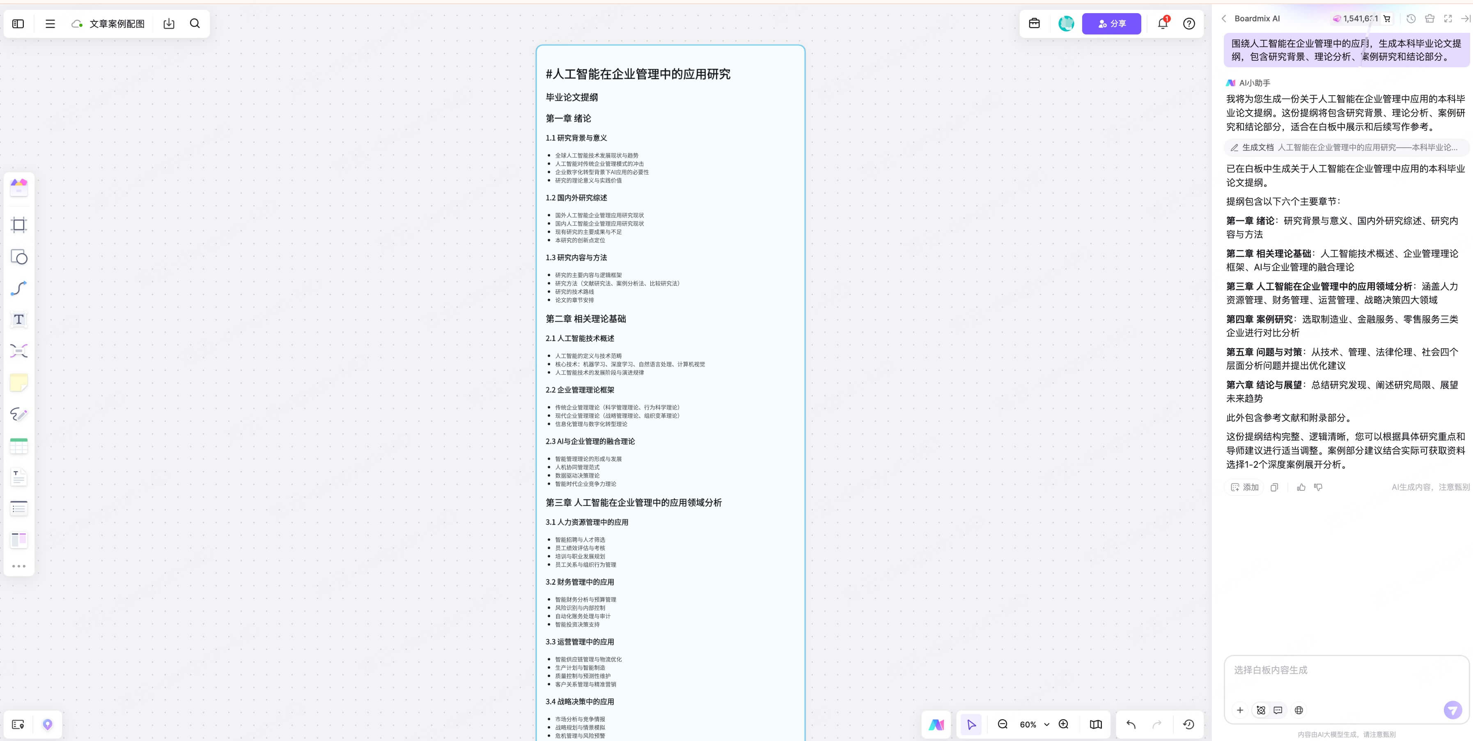Open the presentation frames list icon at bottom left
Image resolution: width=1473 pixels, height=741 pixels.
[x=18, y=725]
